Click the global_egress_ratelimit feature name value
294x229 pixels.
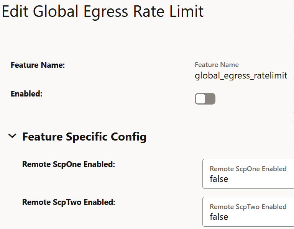(x=241, y=75)
